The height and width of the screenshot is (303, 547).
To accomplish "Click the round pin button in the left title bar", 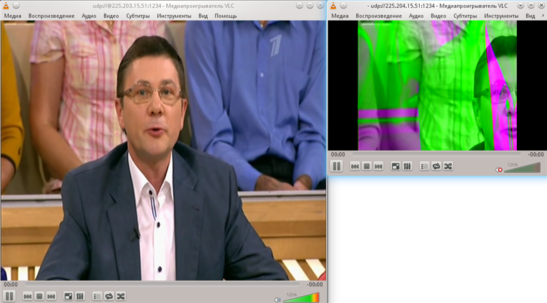I will [16, 5].
